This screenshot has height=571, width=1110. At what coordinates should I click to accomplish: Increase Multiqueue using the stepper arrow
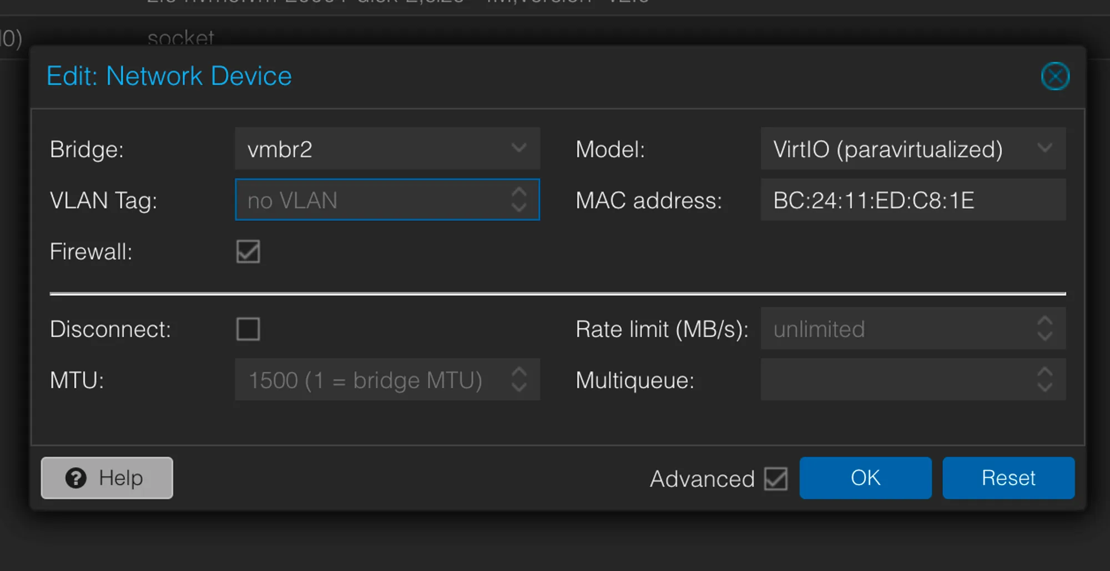(x=1046, y=373)
